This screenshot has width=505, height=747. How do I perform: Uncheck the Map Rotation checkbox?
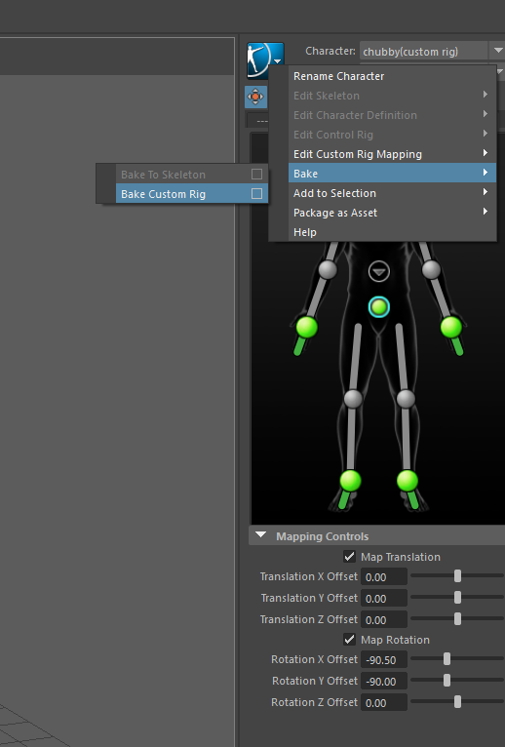(349, 640)
